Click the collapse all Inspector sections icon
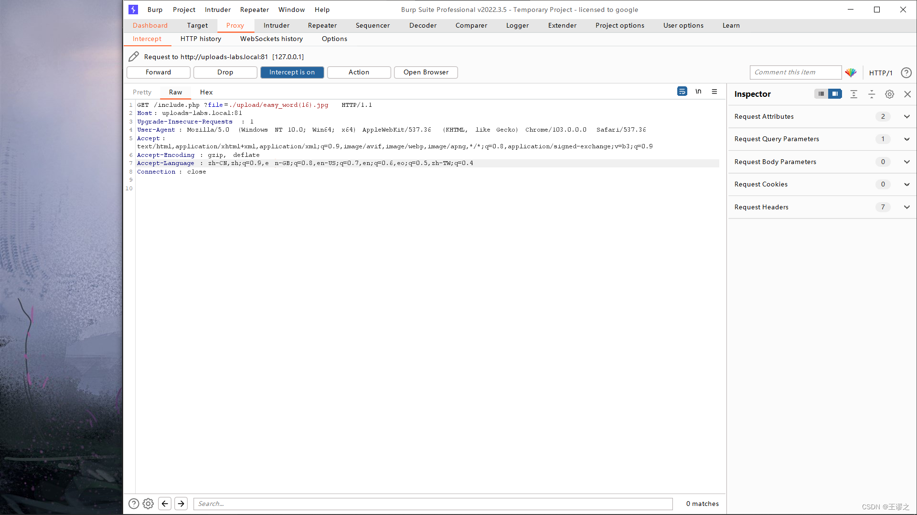The image size is (917, 515). pos(872,94)
